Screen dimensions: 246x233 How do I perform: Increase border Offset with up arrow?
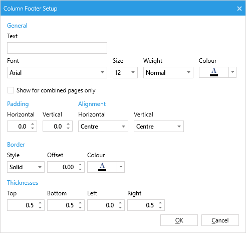tap(80, 165)
